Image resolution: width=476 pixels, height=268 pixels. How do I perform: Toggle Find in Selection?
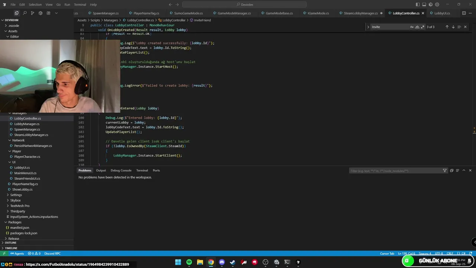(459, 27)
